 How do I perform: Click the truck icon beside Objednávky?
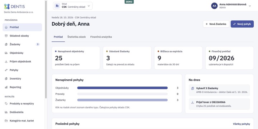[6, 53]
